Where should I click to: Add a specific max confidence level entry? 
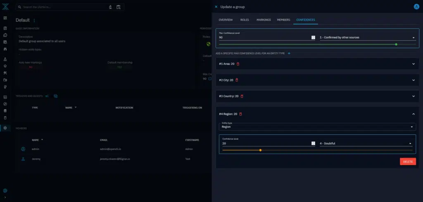coord(289,54)
